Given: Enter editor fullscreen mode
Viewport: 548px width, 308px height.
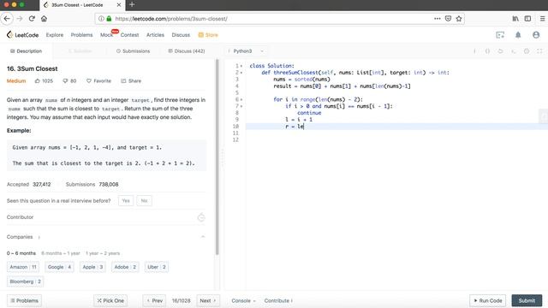Looking at the screenshot, I should click(539, 51).
